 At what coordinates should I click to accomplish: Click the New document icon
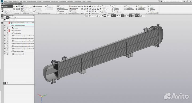pos(14,6)
